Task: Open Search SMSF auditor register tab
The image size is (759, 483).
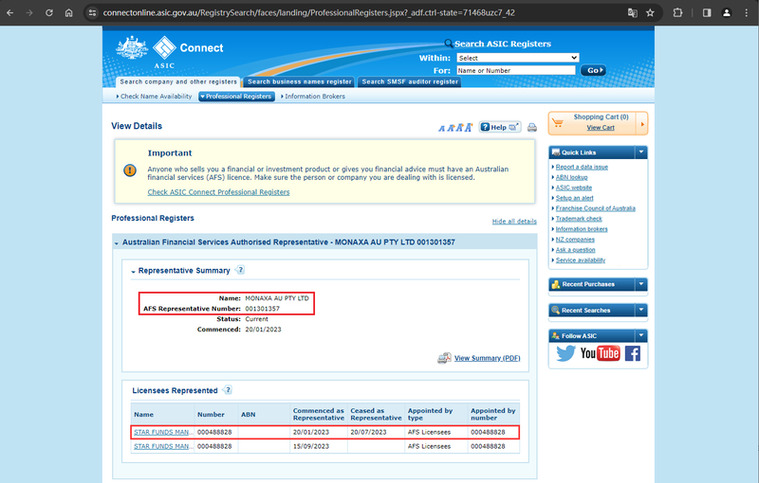Action: [410, 82]
